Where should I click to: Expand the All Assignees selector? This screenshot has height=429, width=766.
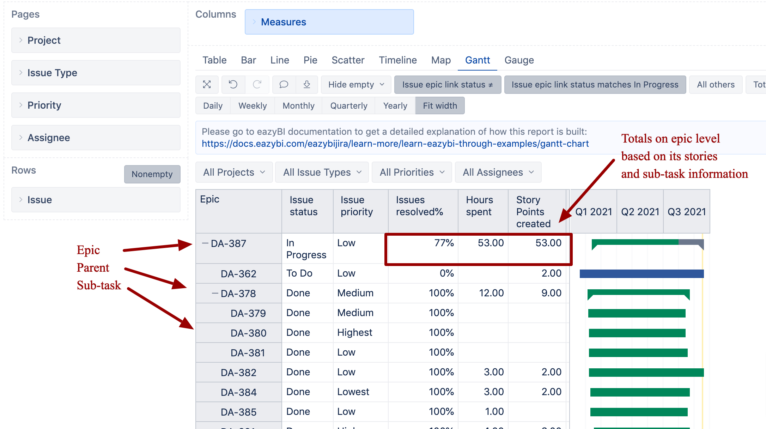coord(498,172)
